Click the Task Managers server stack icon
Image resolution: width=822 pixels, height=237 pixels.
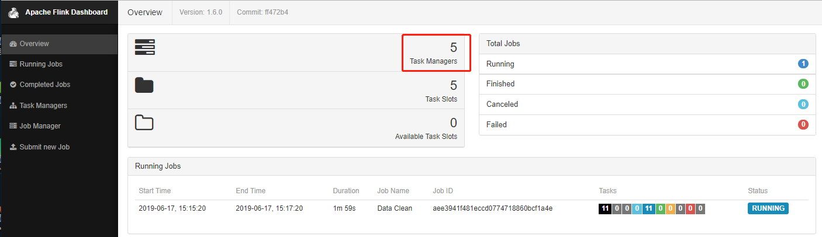click(144, 47)
